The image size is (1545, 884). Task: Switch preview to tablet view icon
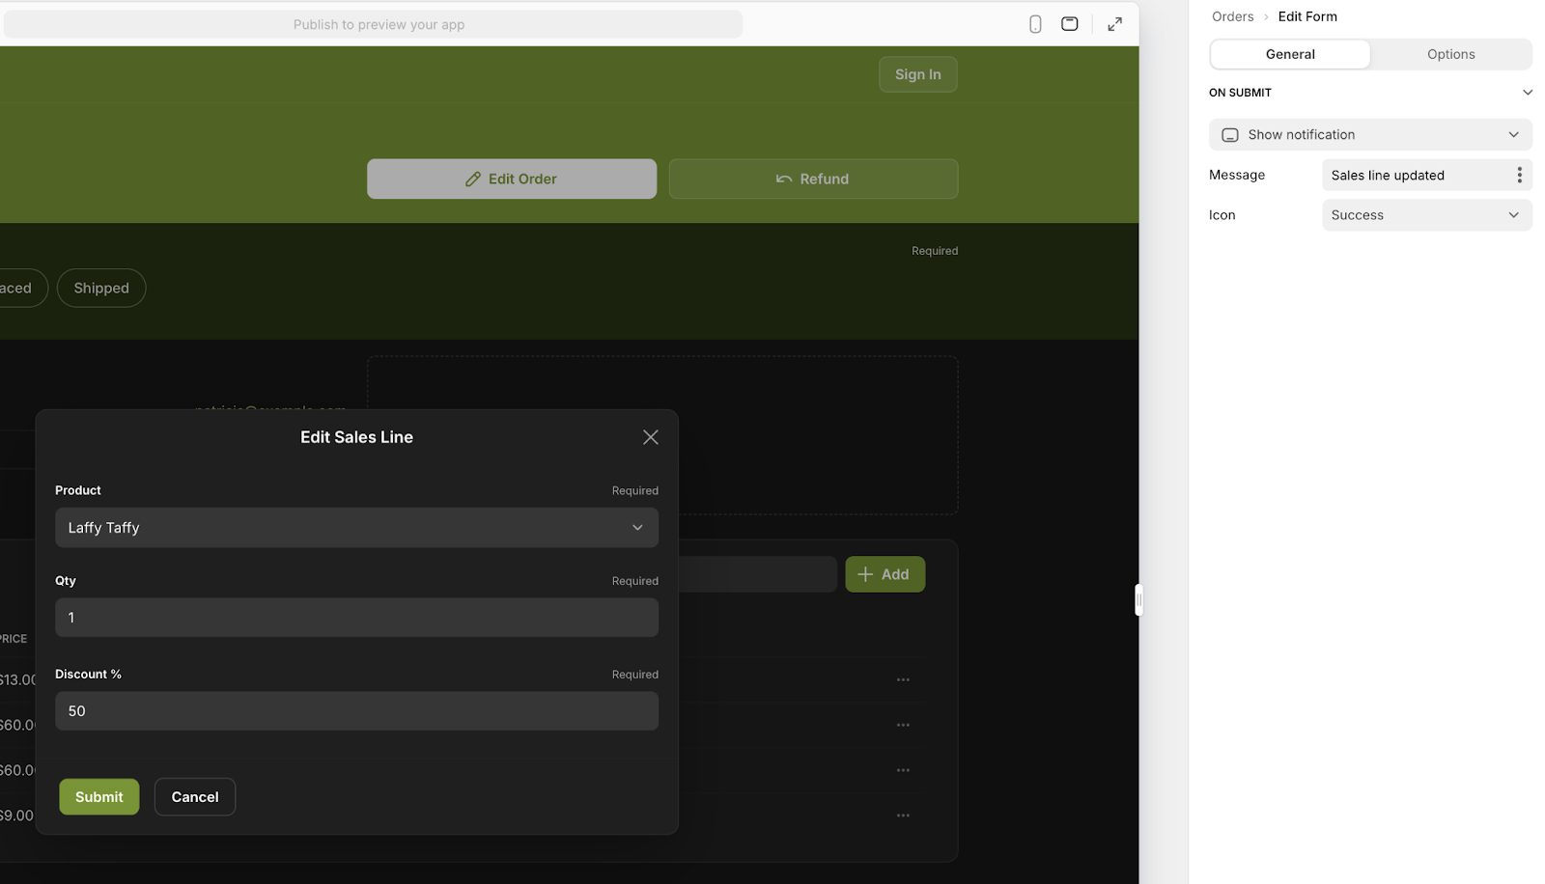1069,24
